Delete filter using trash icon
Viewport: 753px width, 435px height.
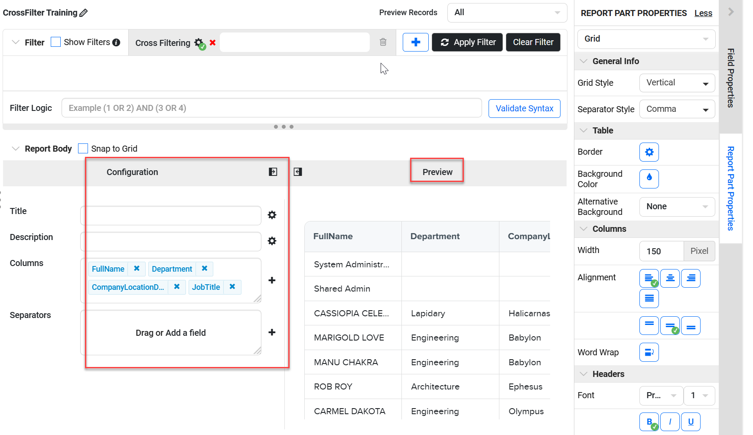[x=383, y=42]
